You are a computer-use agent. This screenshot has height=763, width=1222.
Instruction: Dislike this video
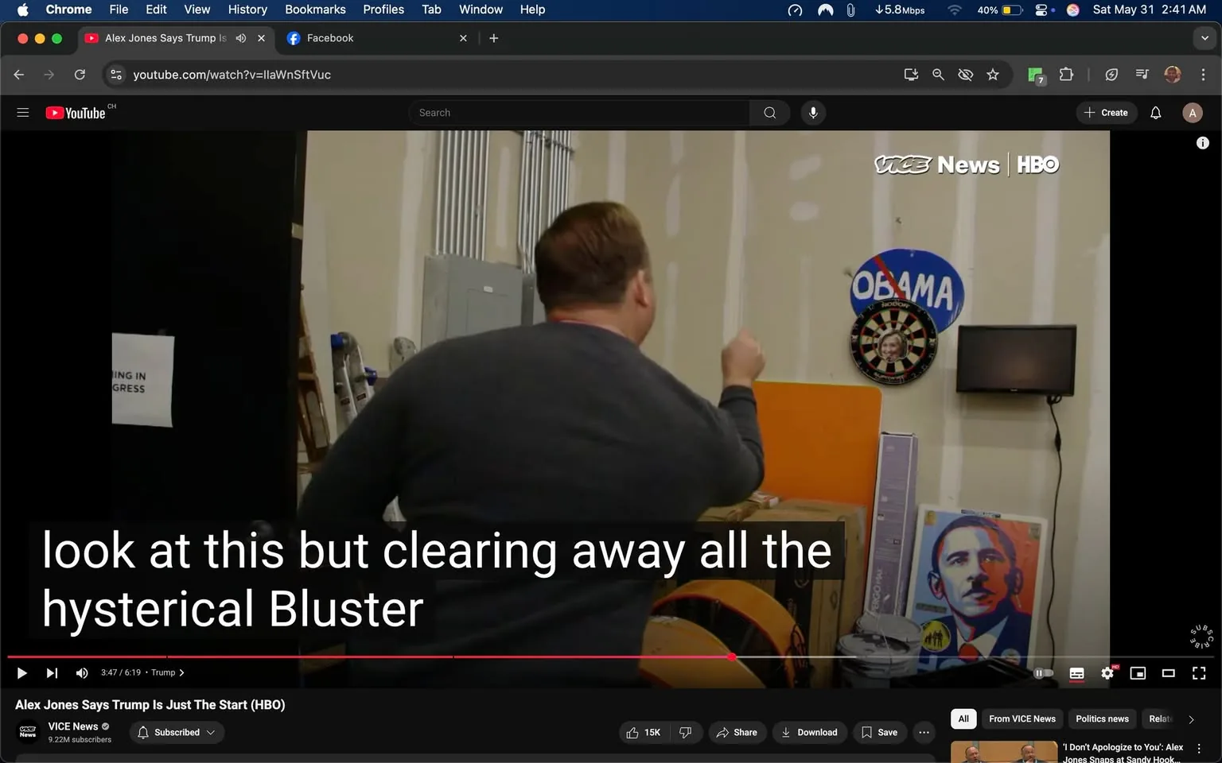(x=685, y=732)
